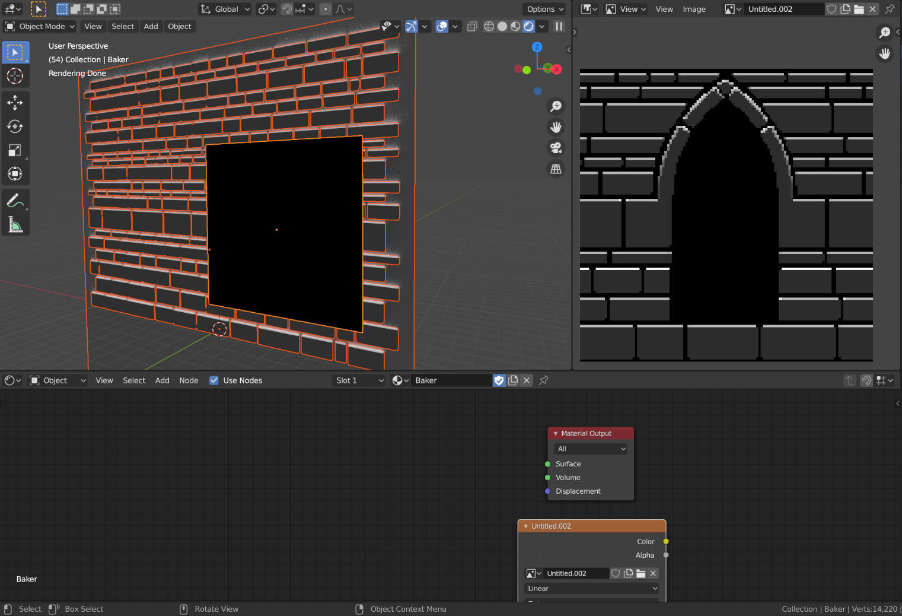
Task: Toggle the show overlays button
Action: [x=442, y=26]
